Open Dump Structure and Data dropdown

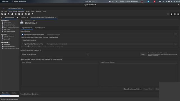coord(132,89)
